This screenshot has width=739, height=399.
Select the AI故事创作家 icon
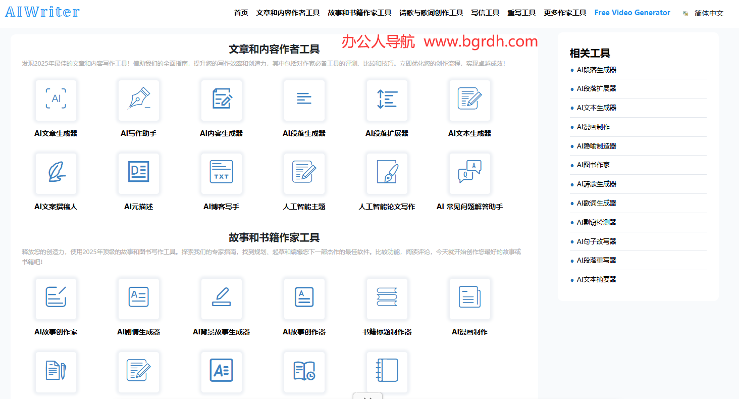[x=56, y=299]
